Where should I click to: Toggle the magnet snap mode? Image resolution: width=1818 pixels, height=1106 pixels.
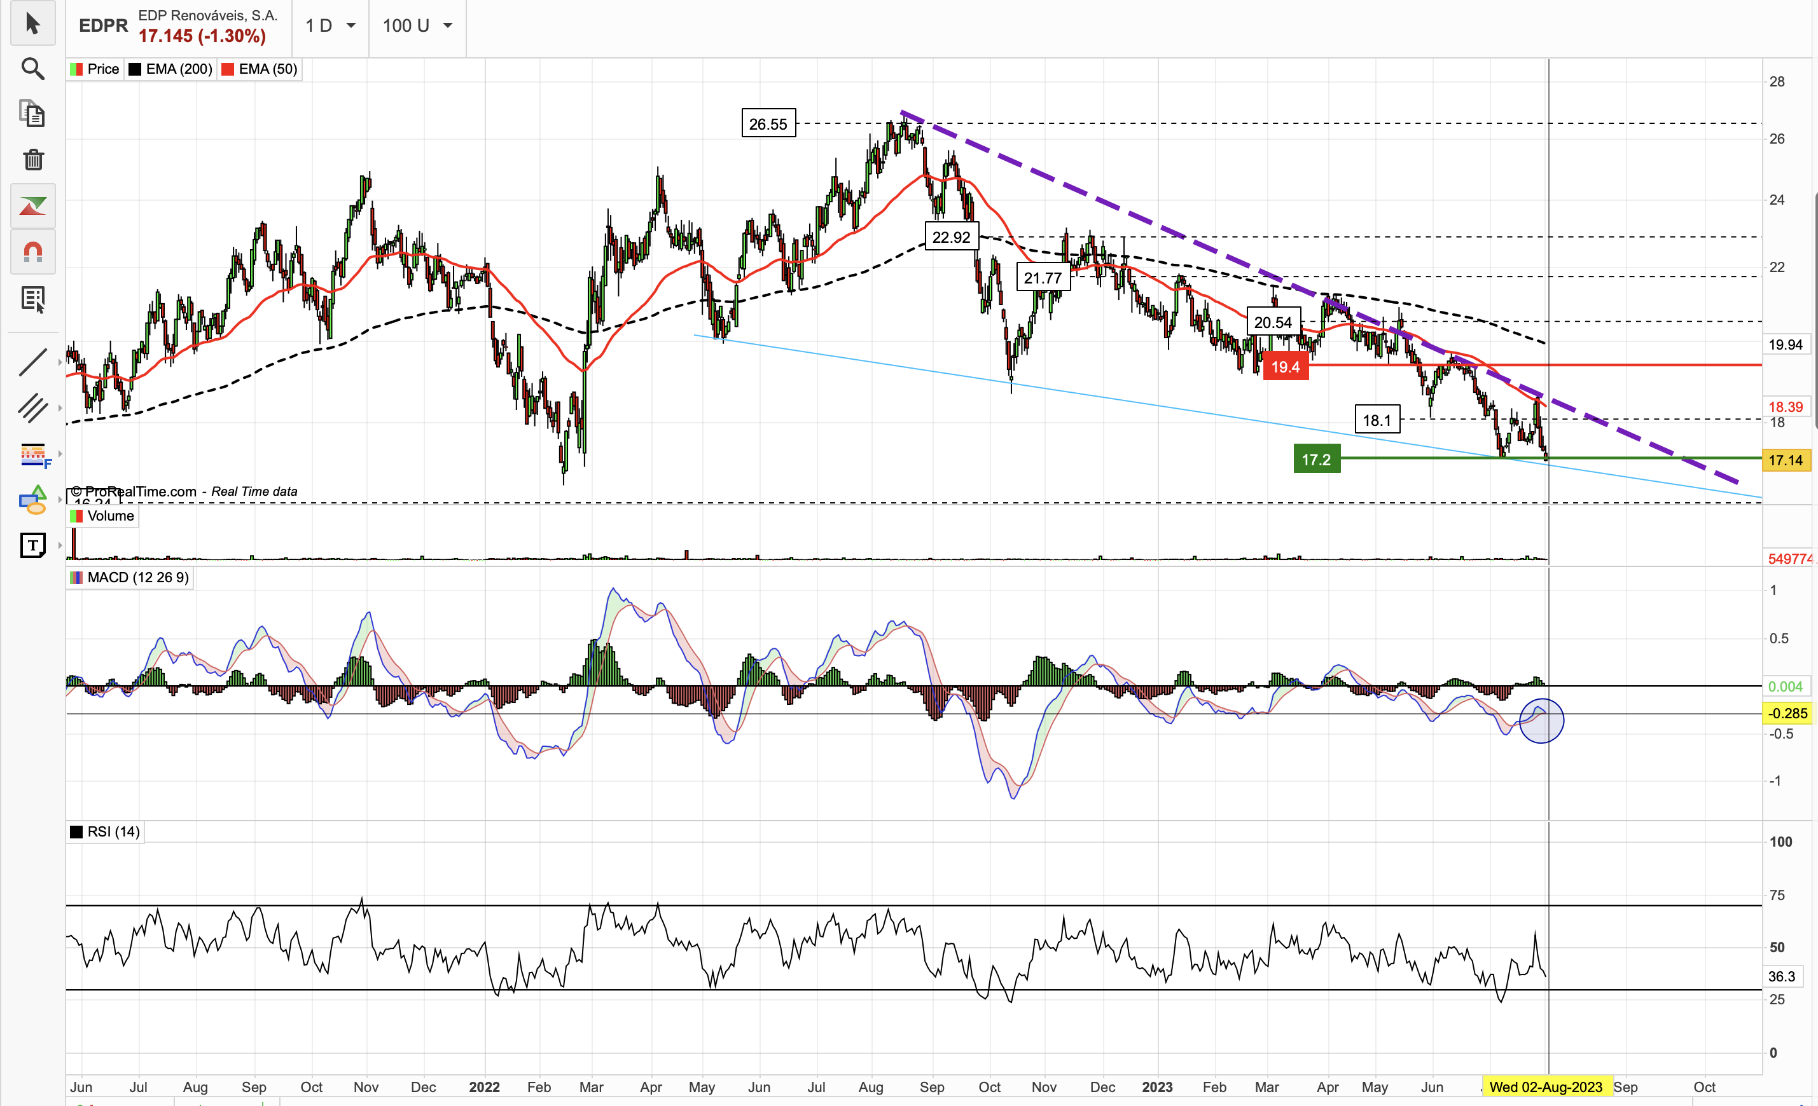tap(32, 252)
